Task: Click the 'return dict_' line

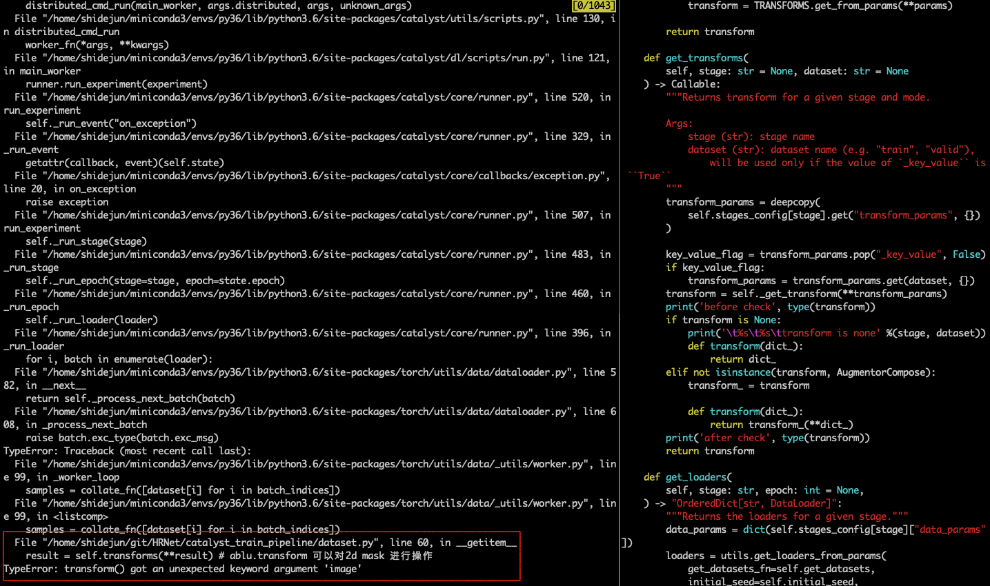Action: (x=743, y=359)
